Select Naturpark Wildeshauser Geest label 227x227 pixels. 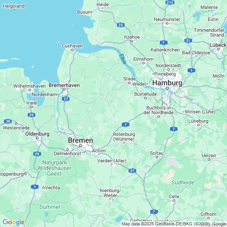(54, 168)
